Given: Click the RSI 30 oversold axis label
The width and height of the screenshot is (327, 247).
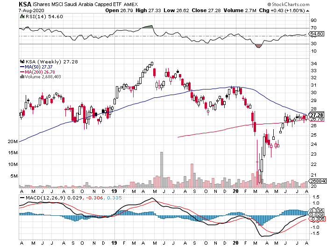Looking at the screenshot, I should [x=313, y=44].
